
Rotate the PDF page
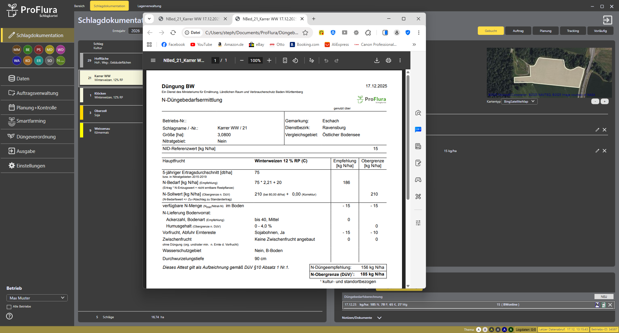pos(295,61)
